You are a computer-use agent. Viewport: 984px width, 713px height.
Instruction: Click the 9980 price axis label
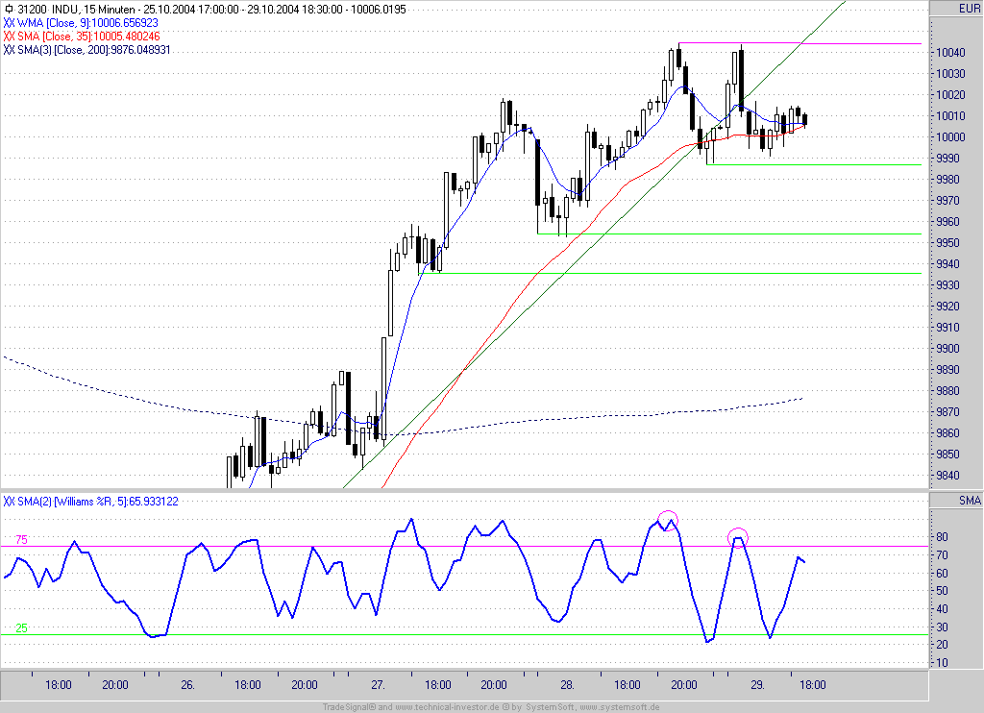coord(948,179)
